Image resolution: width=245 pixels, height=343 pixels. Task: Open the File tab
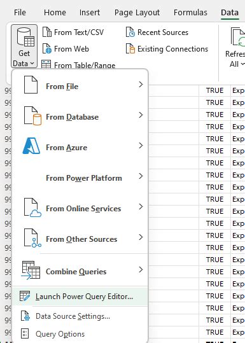coord(20,13)
